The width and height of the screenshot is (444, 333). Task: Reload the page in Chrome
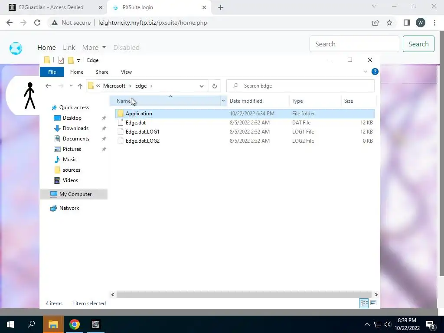pyautogui.click(x=37, y=23)
